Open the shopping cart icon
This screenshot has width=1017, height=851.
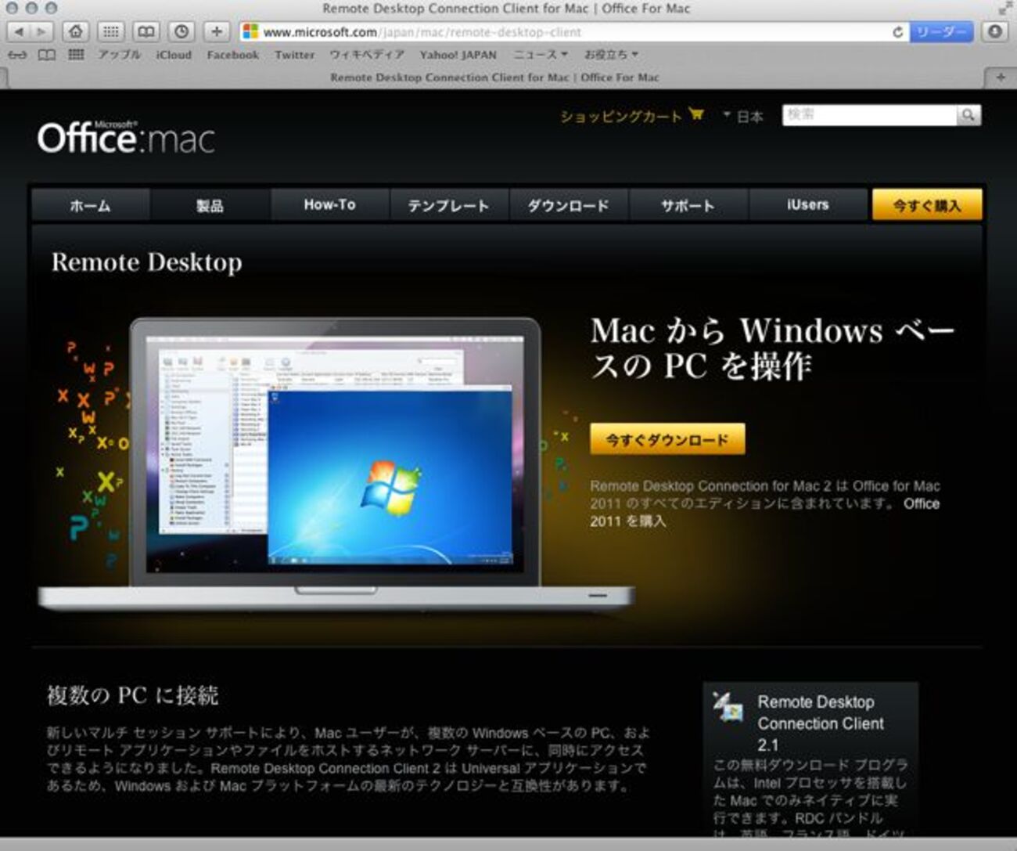coord(696,115)
